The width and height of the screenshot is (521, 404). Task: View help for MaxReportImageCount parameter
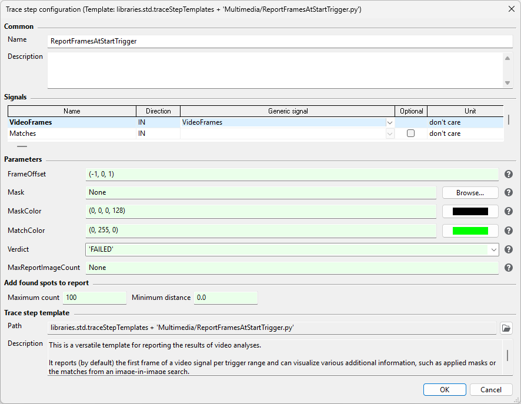click(509, 268)
